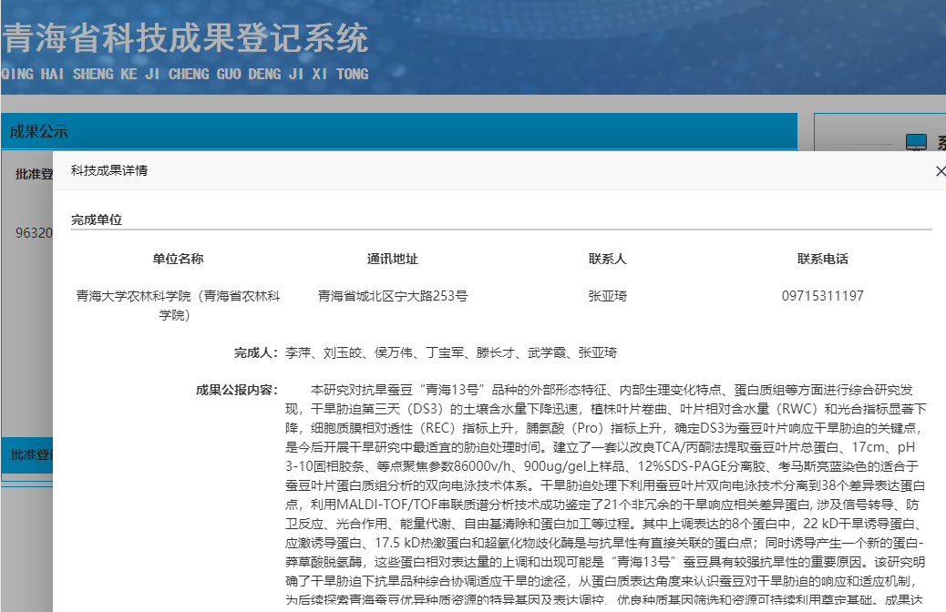Screen dimensions: 946x612
Task: Click the 科技成果详情 dialog title
Action: (x=109, y=170)
